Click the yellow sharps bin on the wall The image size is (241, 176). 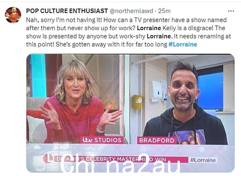(x=137, y=102)
